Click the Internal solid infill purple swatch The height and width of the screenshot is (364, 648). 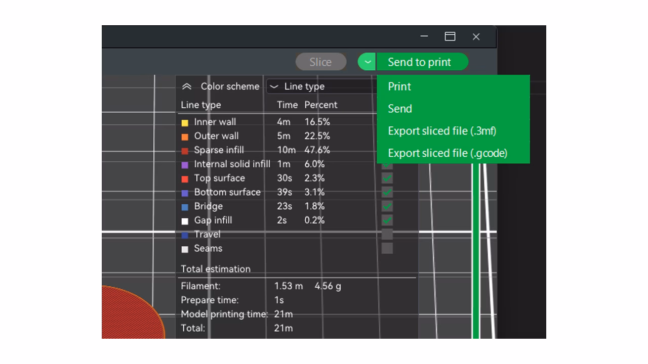coord(185,165)
